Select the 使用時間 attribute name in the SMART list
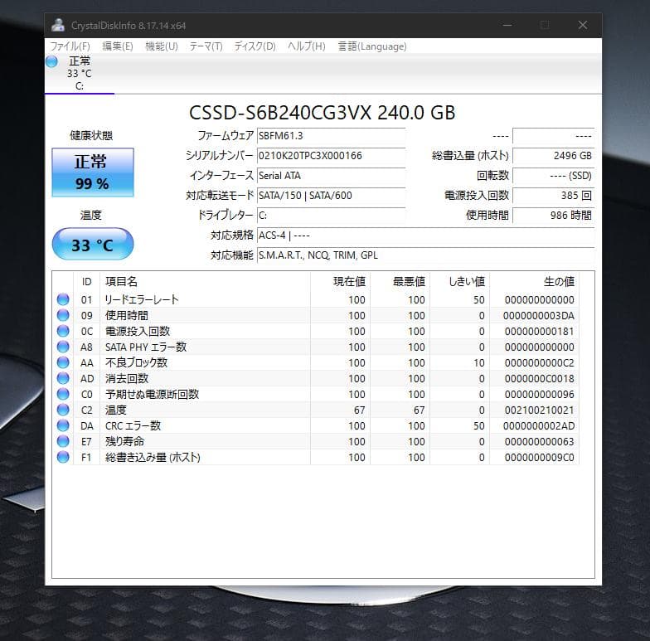Image resolution: width=650 pixels, height=641 pixels. 127,315
